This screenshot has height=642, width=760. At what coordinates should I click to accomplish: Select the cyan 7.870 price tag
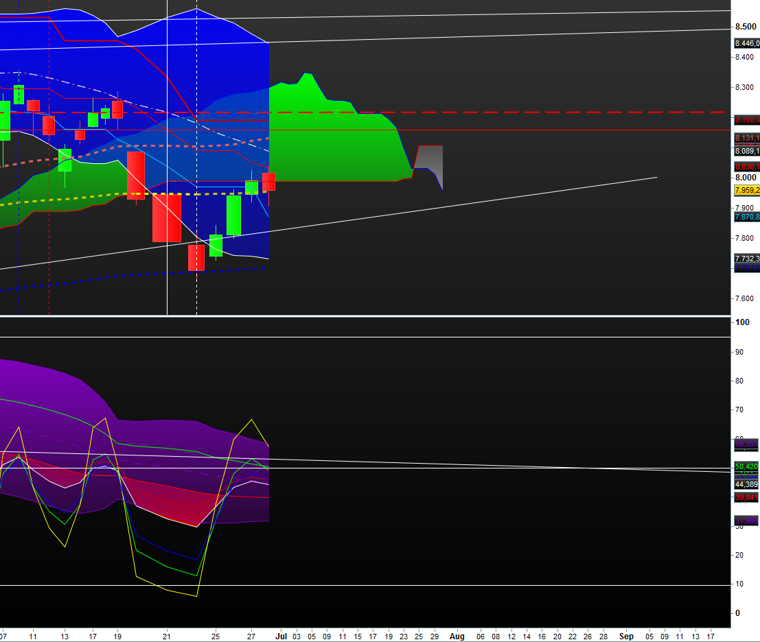(x=747, y=217)
